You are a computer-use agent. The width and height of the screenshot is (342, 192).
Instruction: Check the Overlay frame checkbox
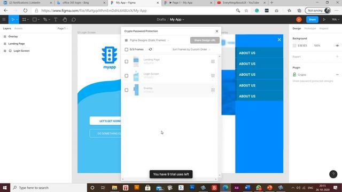127,90
